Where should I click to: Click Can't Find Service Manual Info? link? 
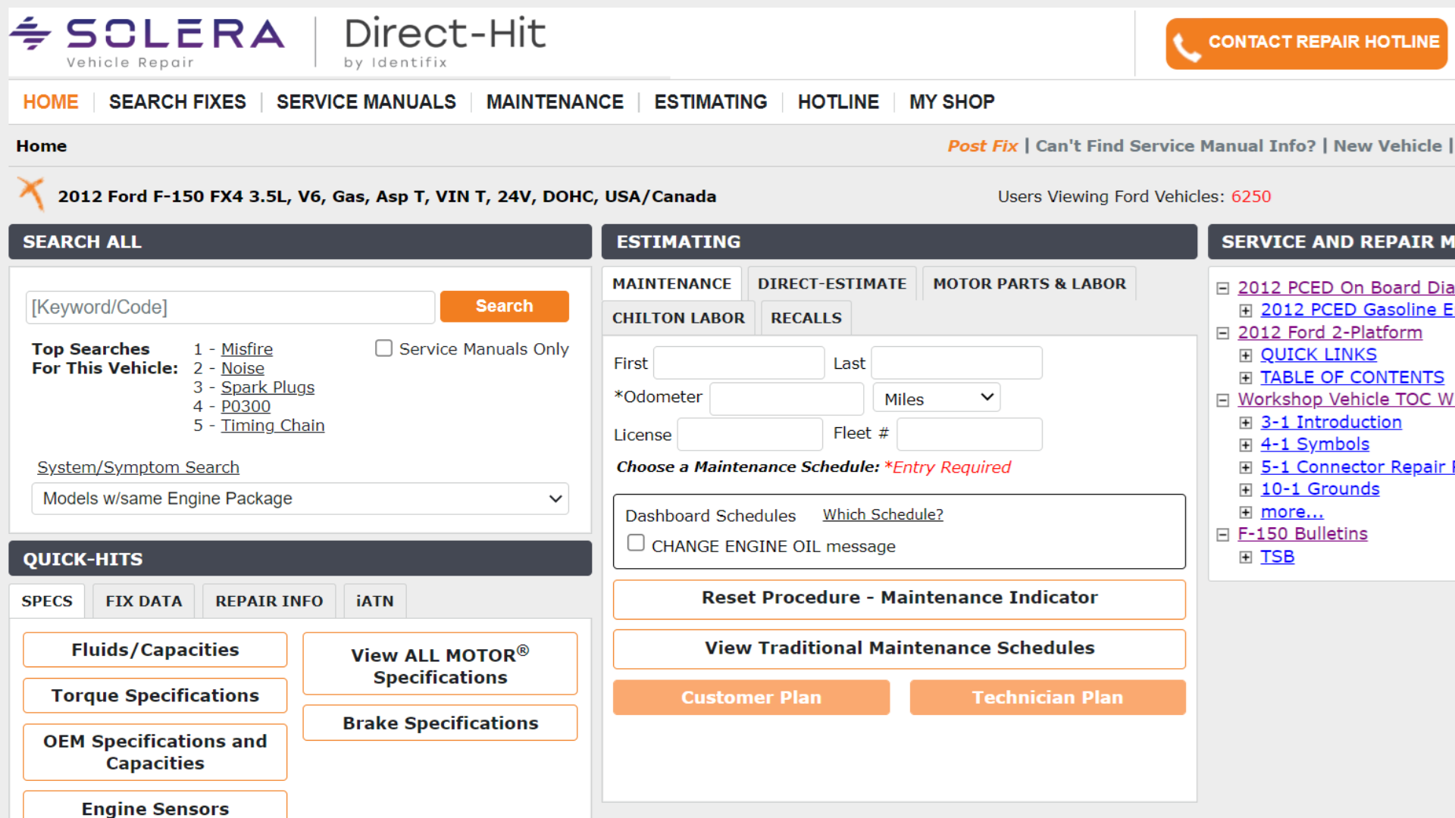1175,146
